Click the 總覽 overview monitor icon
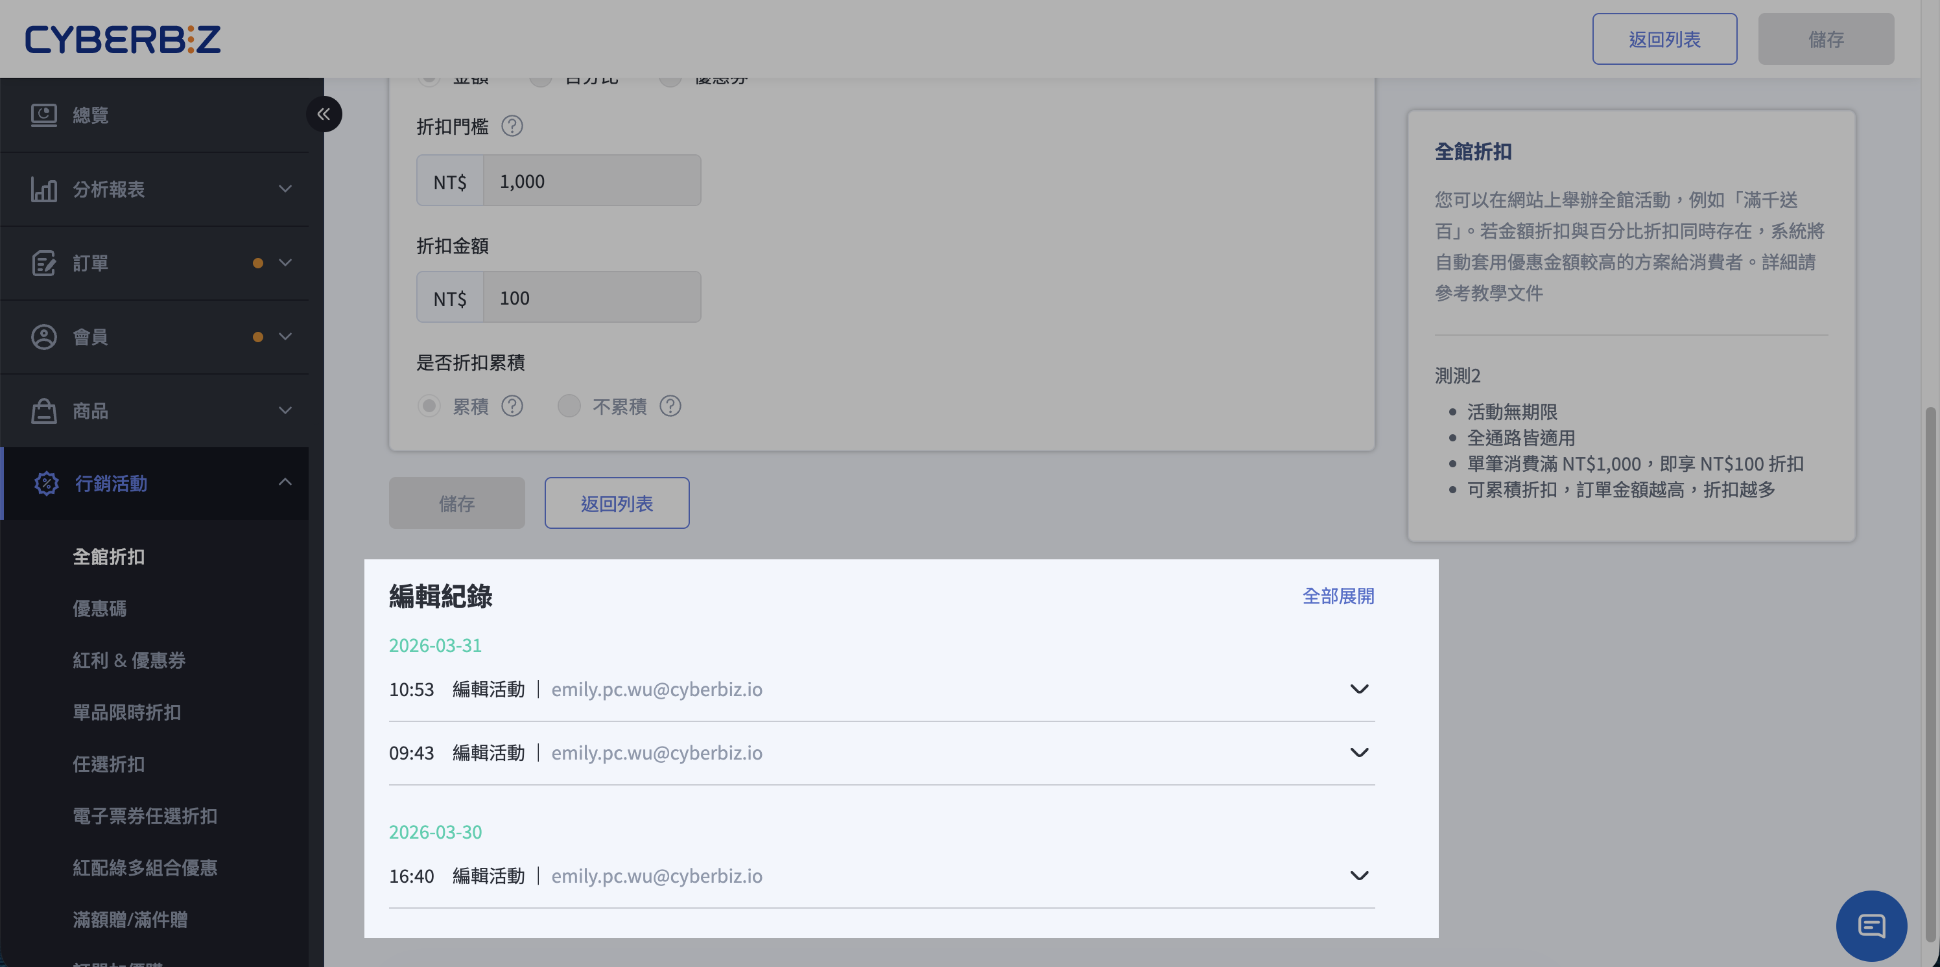This screenshot has height=967, width=1940. click(43, 115)
